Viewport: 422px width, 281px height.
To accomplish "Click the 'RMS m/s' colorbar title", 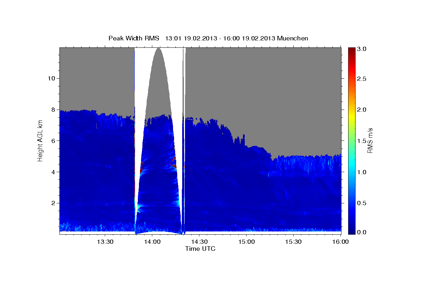I will pyautogui.click(x=370, y=141).
